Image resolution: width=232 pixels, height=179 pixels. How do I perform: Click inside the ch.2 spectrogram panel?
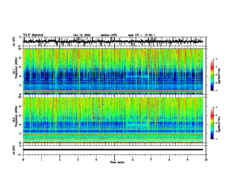tap(113, 120)
